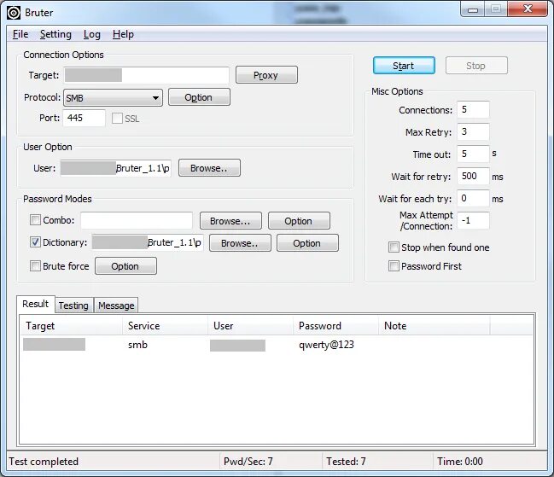Select the qwerty@123 password cell
Viewport: 554px width, 477px height.
(326, 345)
